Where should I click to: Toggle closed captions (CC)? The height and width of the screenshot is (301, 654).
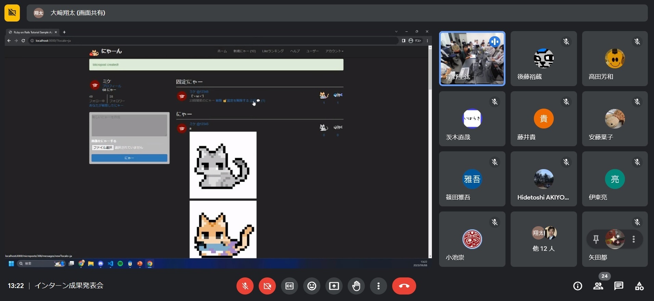click(290, 286)
